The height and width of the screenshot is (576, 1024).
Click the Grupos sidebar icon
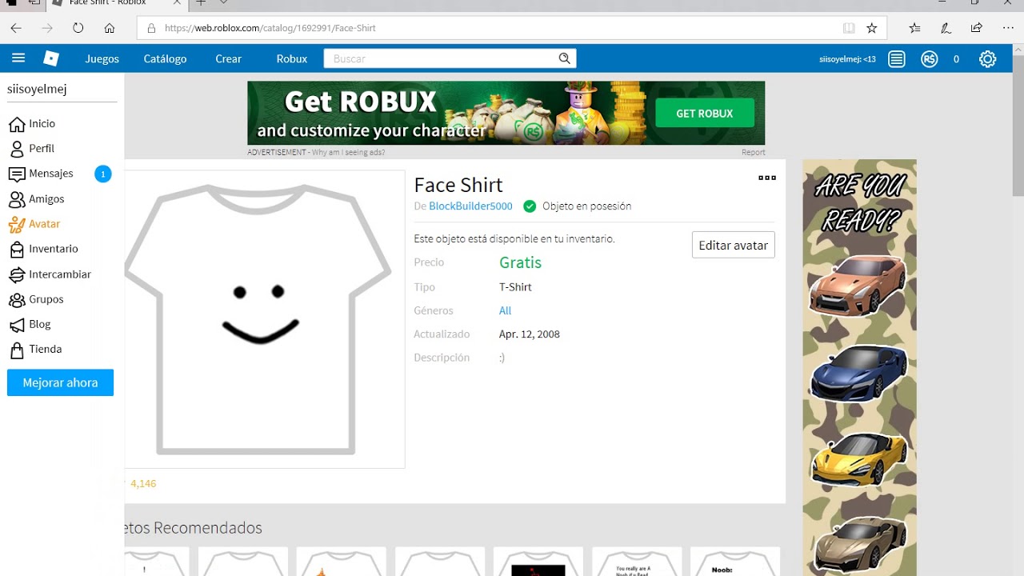pos(17,299)
